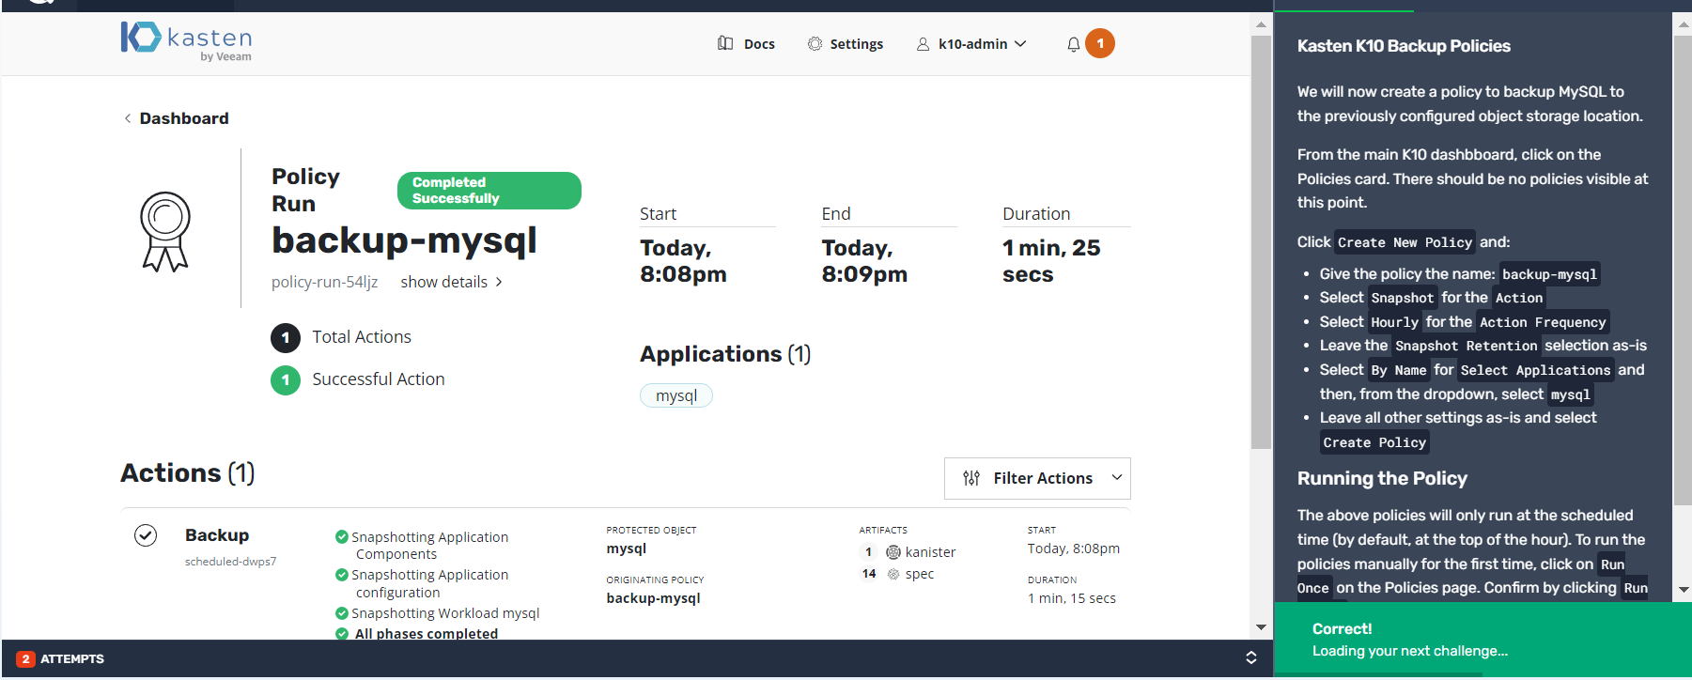Click the filter sliders icon
1692x680 pixels.
[971, 478]
